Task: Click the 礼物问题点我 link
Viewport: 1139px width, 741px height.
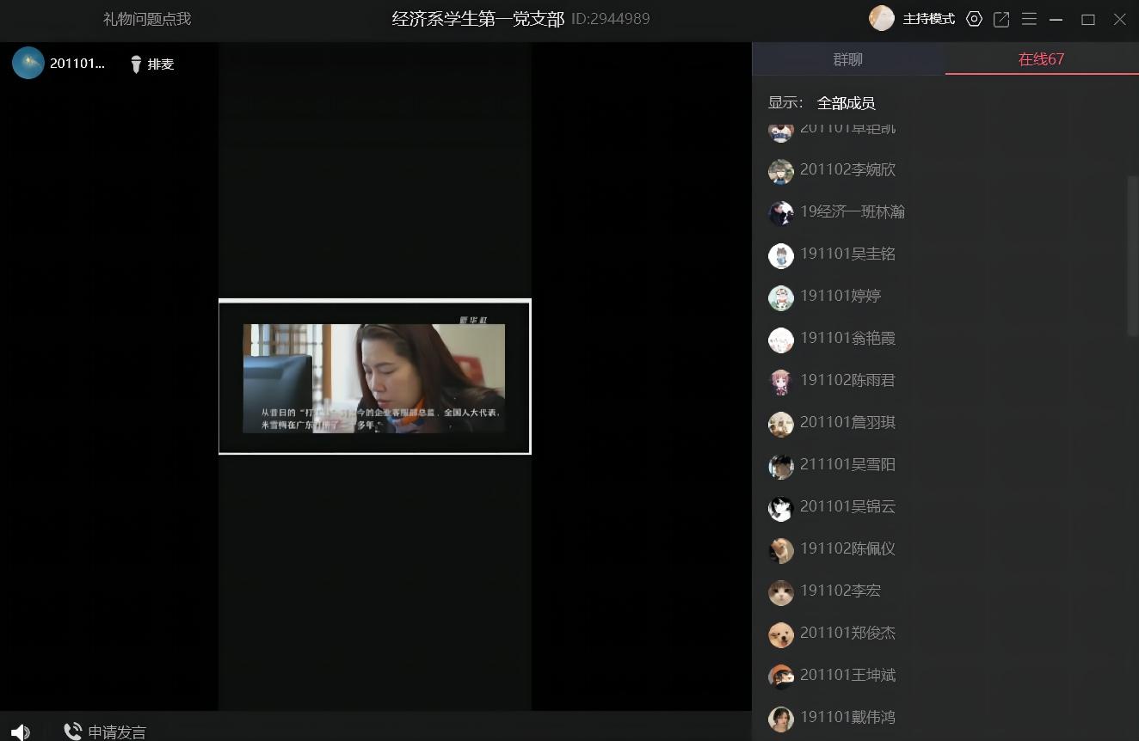Action: [x=147, y=19]
